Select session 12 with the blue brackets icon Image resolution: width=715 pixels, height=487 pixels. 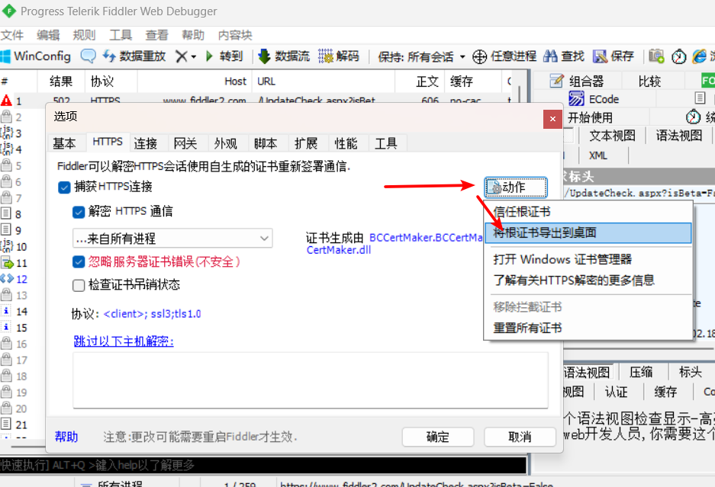coord(8,279)
